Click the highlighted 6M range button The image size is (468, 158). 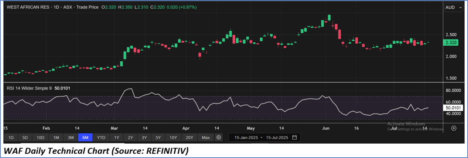click(x=85, y=137)
